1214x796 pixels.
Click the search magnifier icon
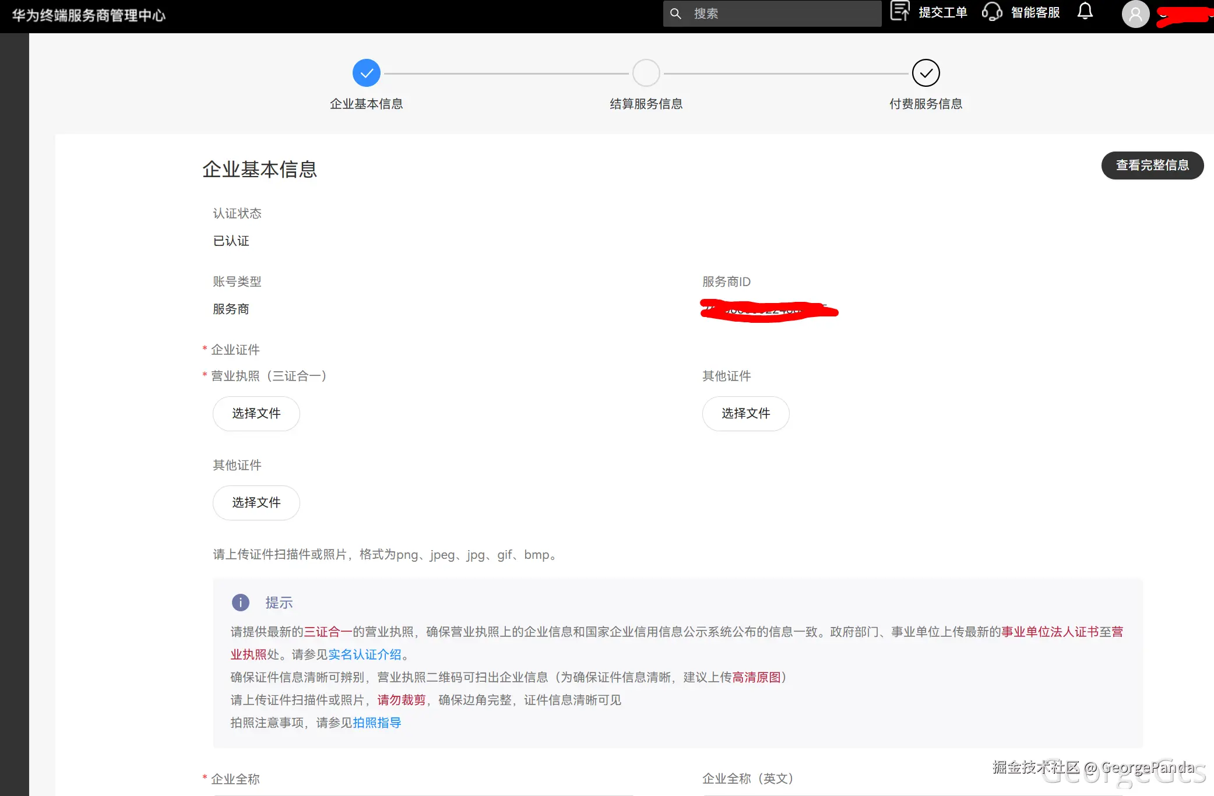[675, 13]
